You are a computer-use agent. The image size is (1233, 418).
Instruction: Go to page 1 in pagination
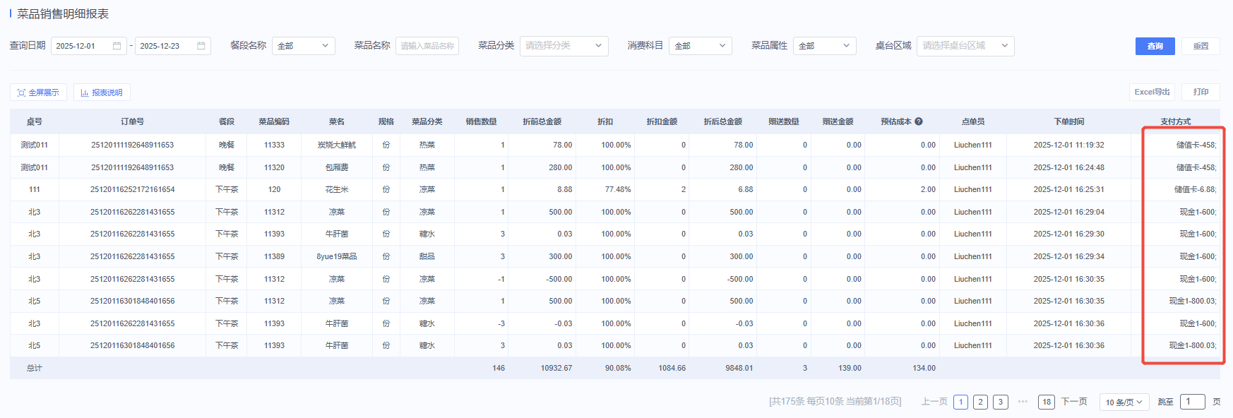[960, 402]
